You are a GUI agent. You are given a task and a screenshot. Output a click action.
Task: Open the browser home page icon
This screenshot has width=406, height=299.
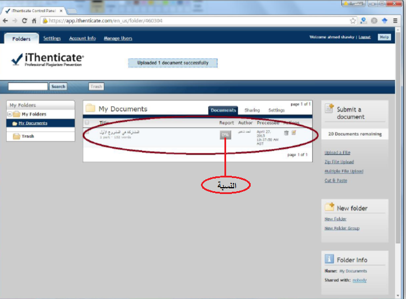coord(34,21)
